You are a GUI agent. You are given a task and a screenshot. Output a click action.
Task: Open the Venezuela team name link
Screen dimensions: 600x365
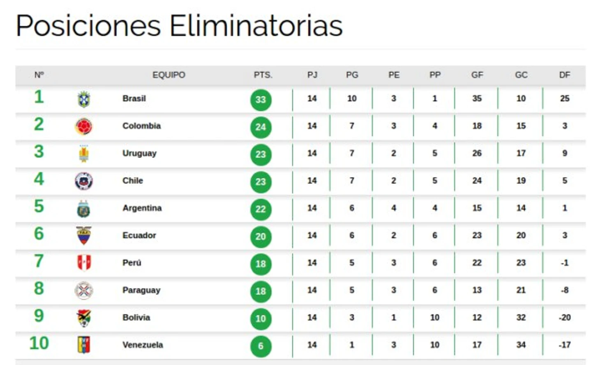(143, 345)
